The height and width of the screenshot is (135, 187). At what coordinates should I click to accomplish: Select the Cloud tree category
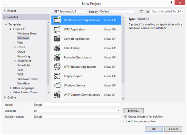[21, 52]
